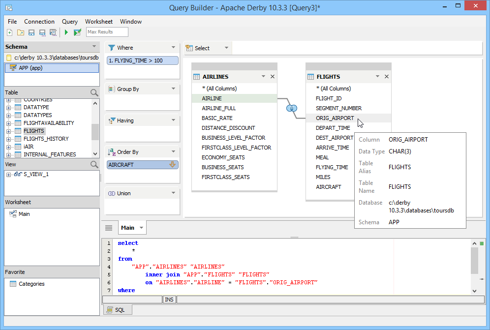Image resolution: width=490 pixels, height=330 pixels.
Task: Select the APP (app) schema
Action: click(x=52, y=68)
